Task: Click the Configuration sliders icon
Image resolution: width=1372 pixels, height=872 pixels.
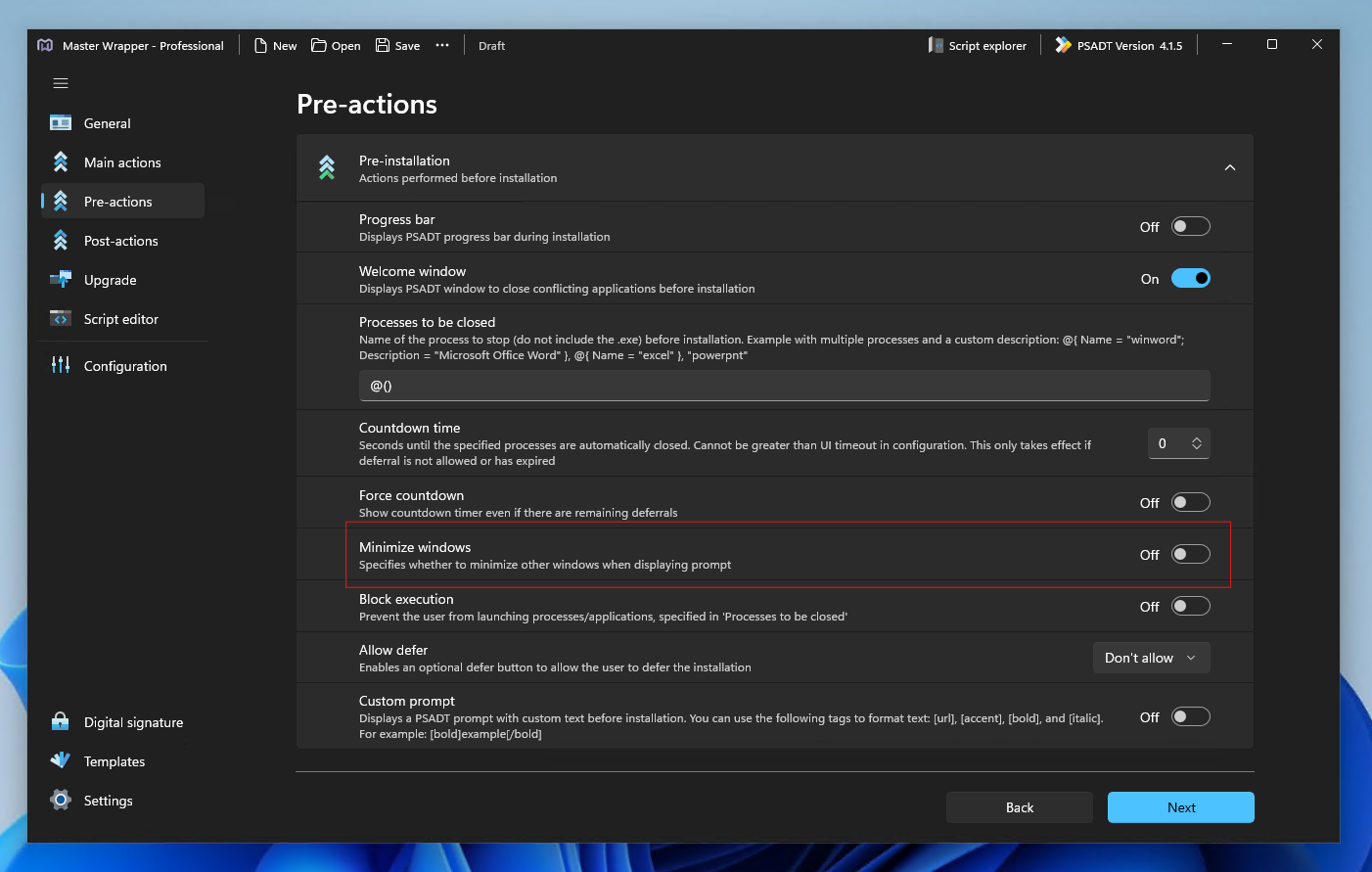Action: 61,365
